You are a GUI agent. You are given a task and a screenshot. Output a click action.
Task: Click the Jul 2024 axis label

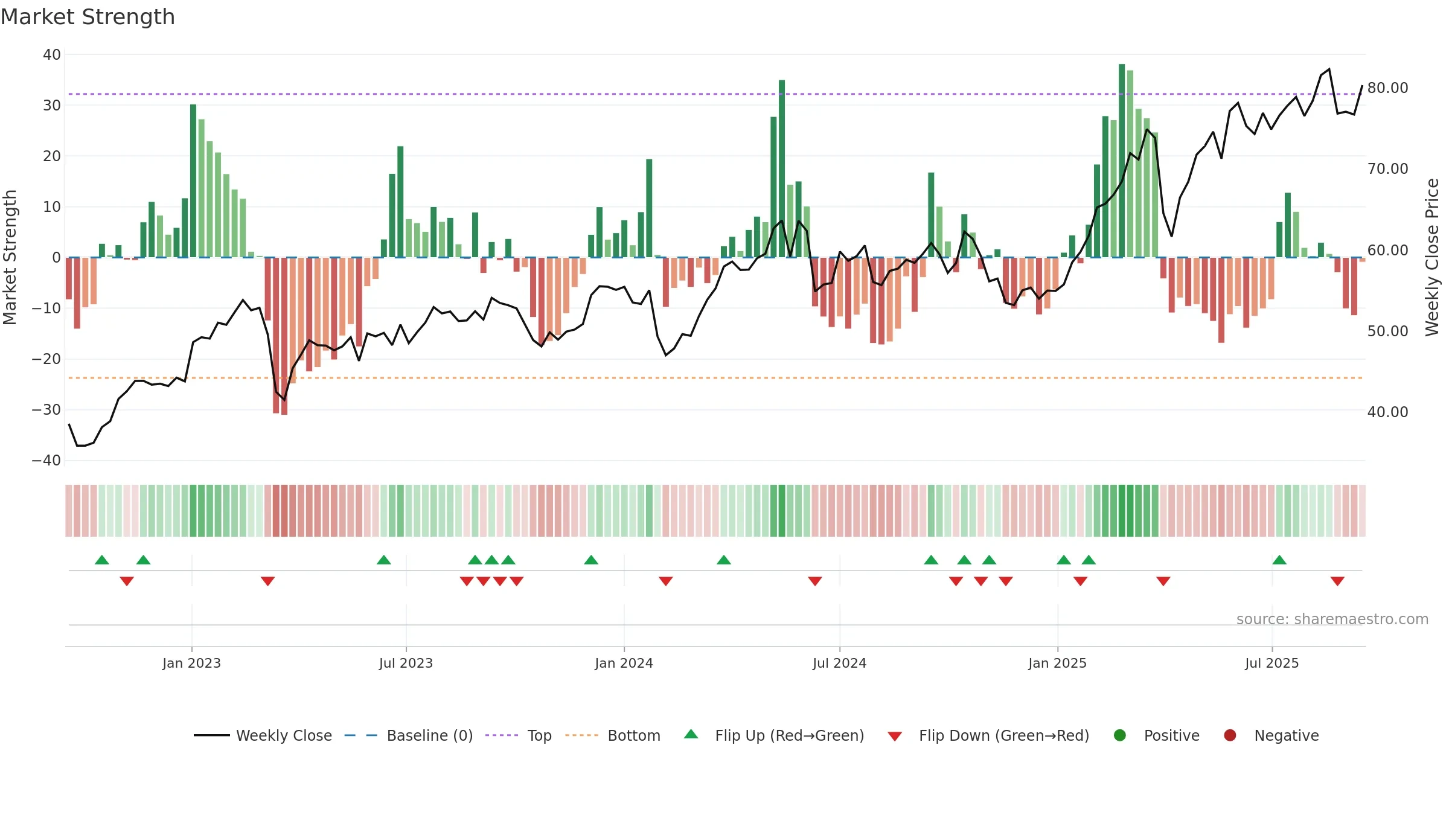tap(839, 663)
